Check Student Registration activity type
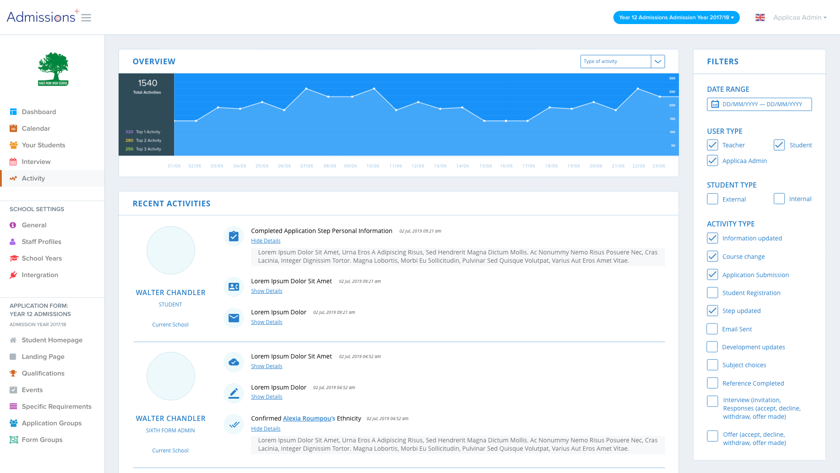Viewport: 840px width, 473px height. [x=712, y=293]
